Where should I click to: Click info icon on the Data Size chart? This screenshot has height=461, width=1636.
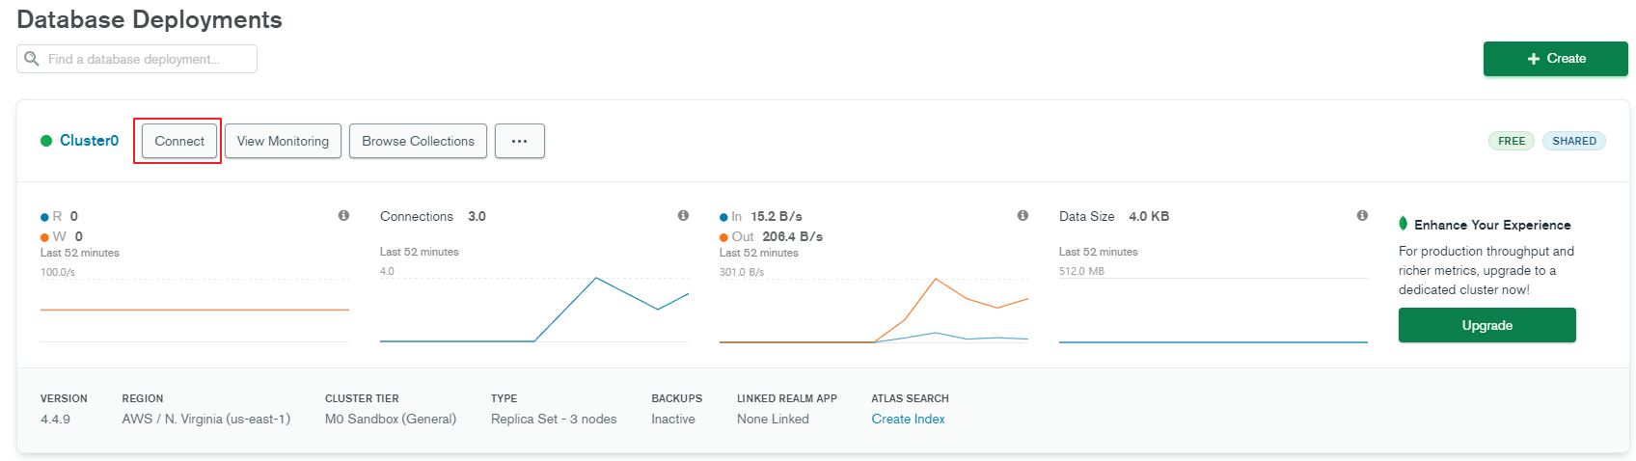[x=1362, y=216]
